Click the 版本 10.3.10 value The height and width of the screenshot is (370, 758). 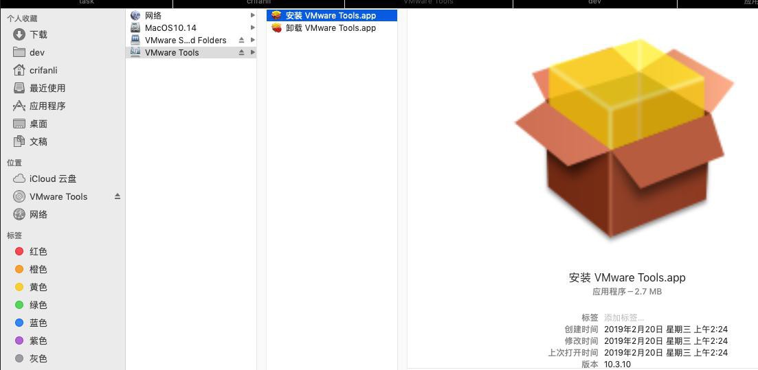click(x=617, y=365)
